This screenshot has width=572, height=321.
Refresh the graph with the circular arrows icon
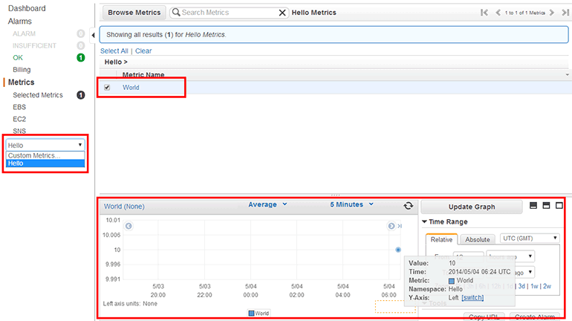pyautogui.click(x=408, y=206)
